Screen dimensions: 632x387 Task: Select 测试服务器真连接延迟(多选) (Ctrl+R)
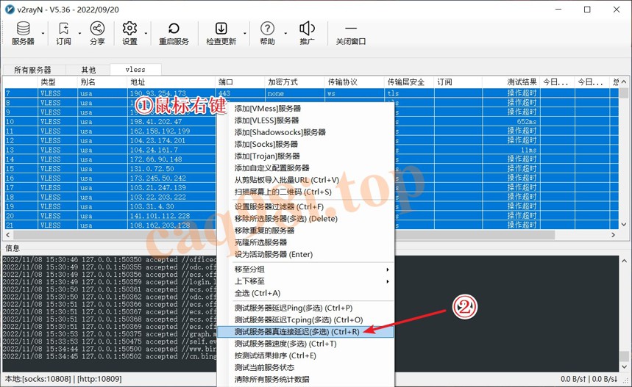tap(305, 332)
